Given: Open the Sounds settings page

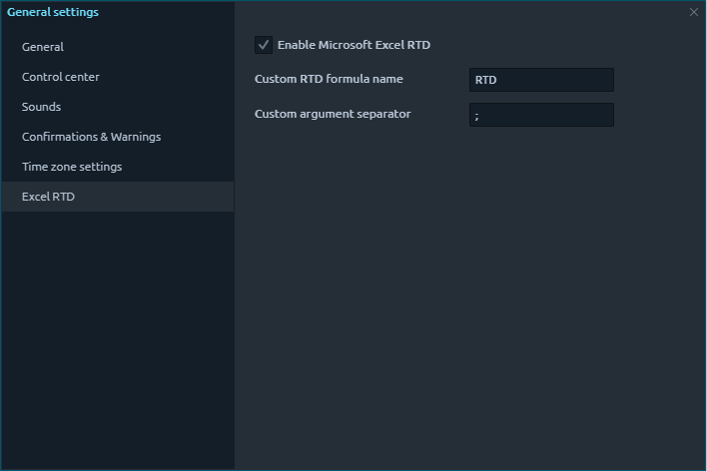Looking at the screenshot, I should click(42, 107).
